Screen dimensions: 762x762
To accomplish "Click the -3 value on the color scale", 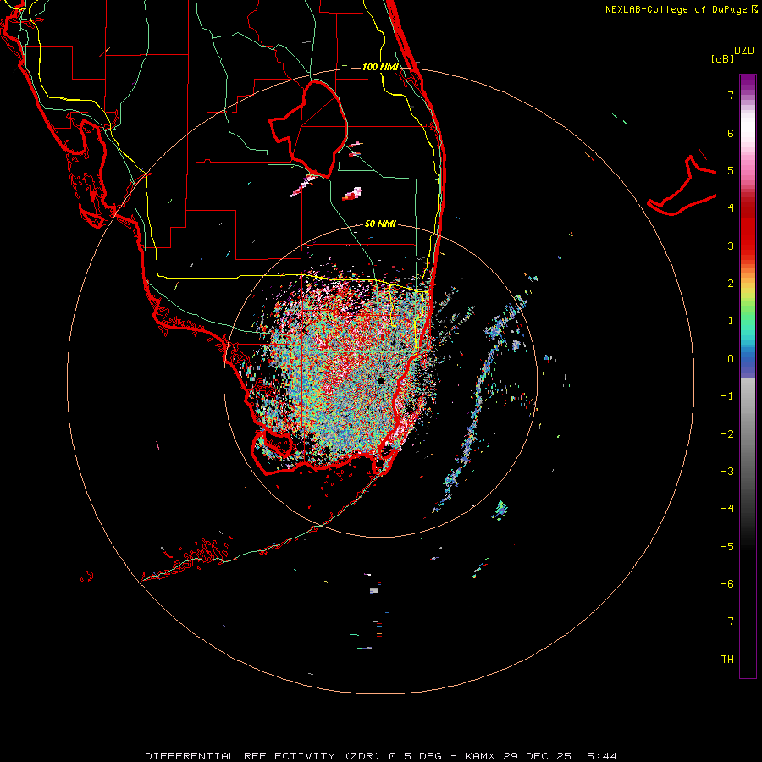I will tap(727, 471).
